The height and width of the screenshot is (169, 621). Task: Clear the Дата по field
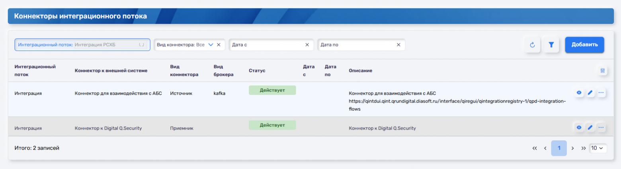(398, 45)
